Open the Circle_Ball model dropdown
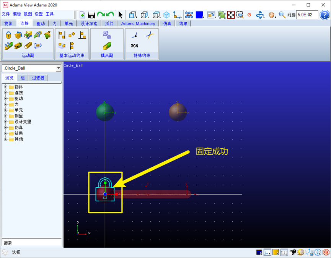Image resolution: width=331 pixels, height=258 pixels. (59, 68)
